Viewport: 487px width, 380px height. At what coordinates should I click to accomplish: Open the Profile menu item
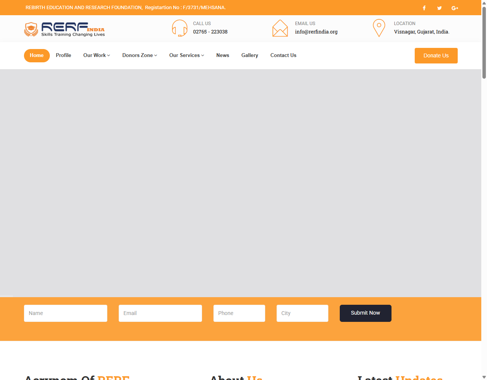64,55
